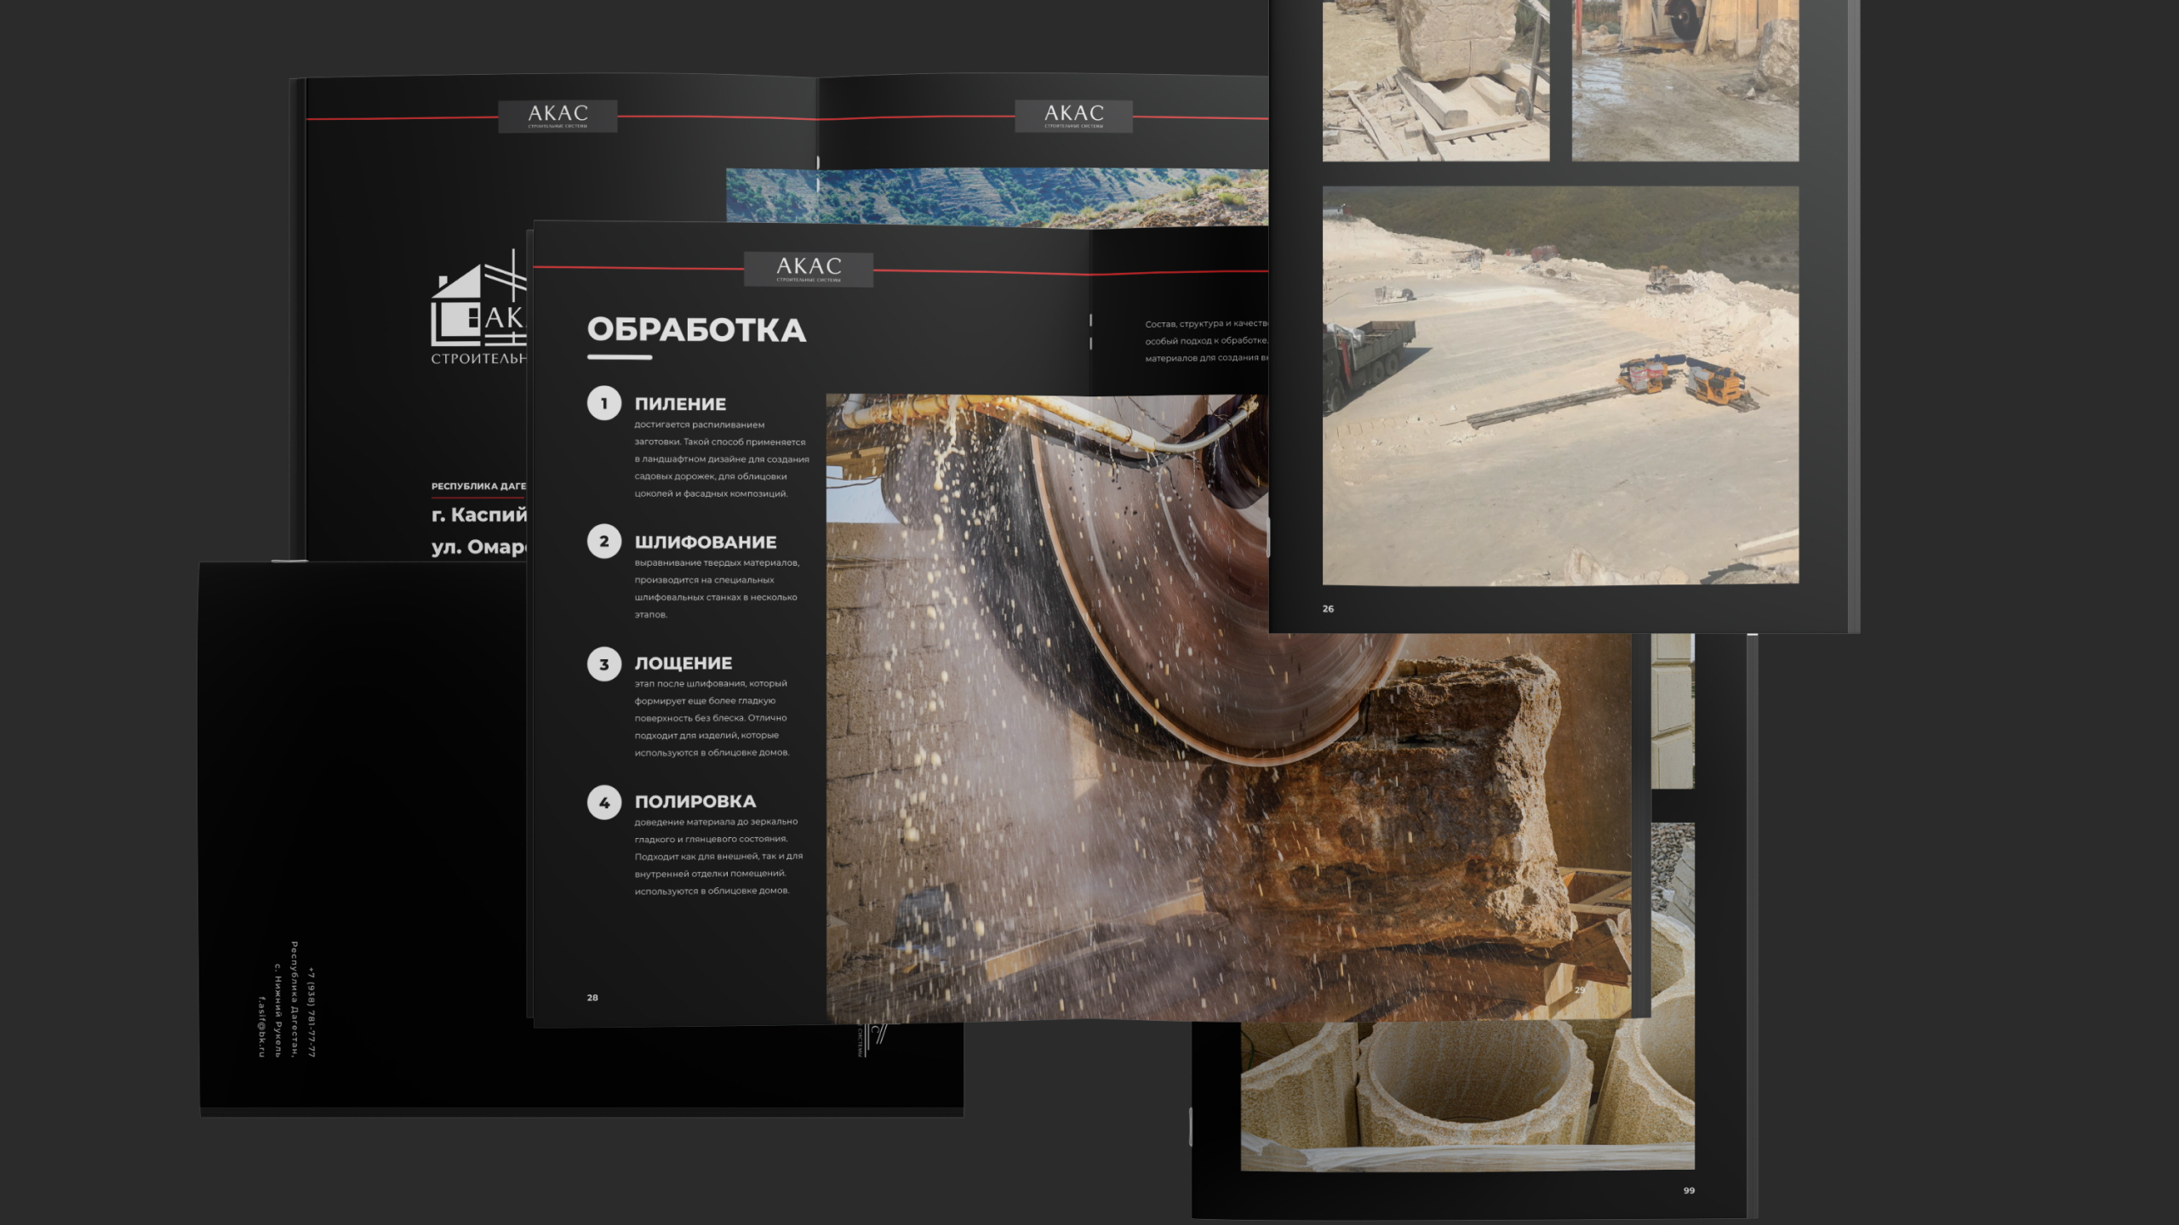Open the wet sawmill yard photo at top right

[x=1685, y=80]
